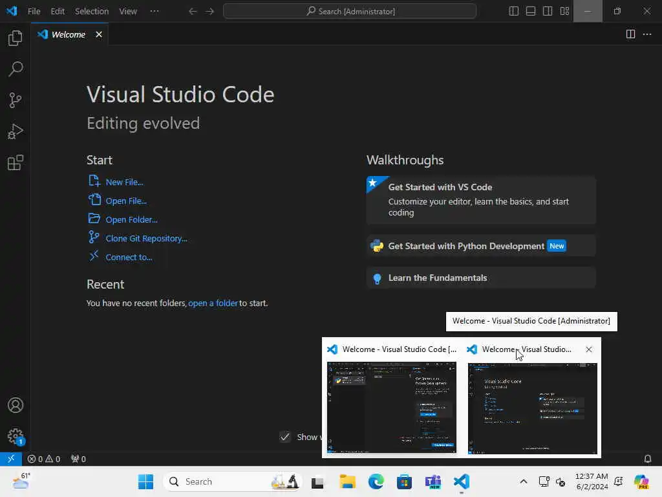Open Learn the Fundamentals walkthrough
Image resolution: width=662 pixels, height=497 pixels.
(481, 278)
